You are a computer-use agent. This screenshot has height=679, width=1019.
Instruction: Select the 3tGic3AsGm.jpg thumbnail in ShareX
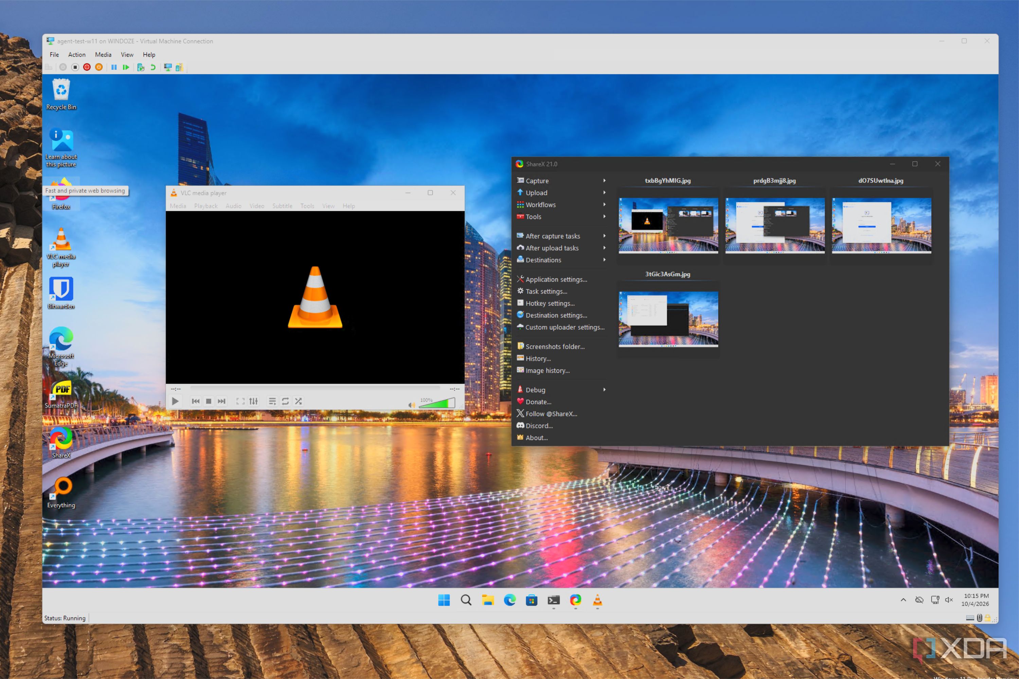(668, 319)
